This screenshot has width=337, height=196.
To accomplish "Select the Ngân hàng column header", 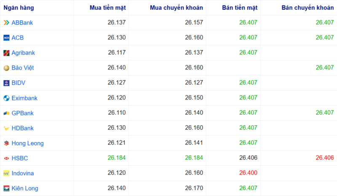I will pos(19,8).
